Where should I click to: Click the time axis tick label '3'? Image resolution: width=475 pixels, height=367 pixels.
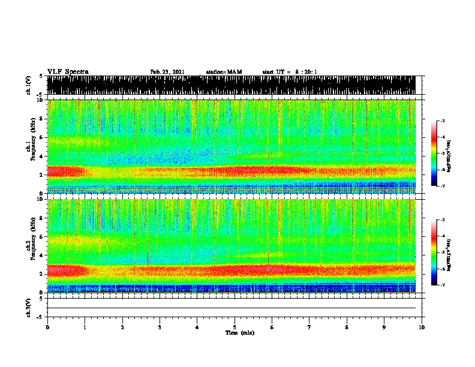[160, 327]
